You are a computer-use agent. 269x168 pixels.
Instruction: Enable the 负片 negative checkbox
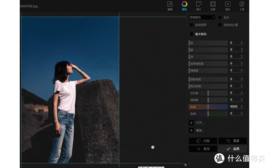point(220,18)
